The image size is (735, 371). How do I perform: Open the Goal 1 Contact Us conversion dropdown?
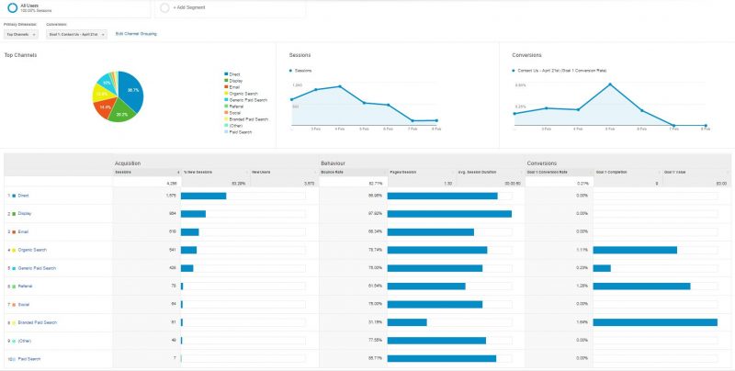click(x=76, y=34)
